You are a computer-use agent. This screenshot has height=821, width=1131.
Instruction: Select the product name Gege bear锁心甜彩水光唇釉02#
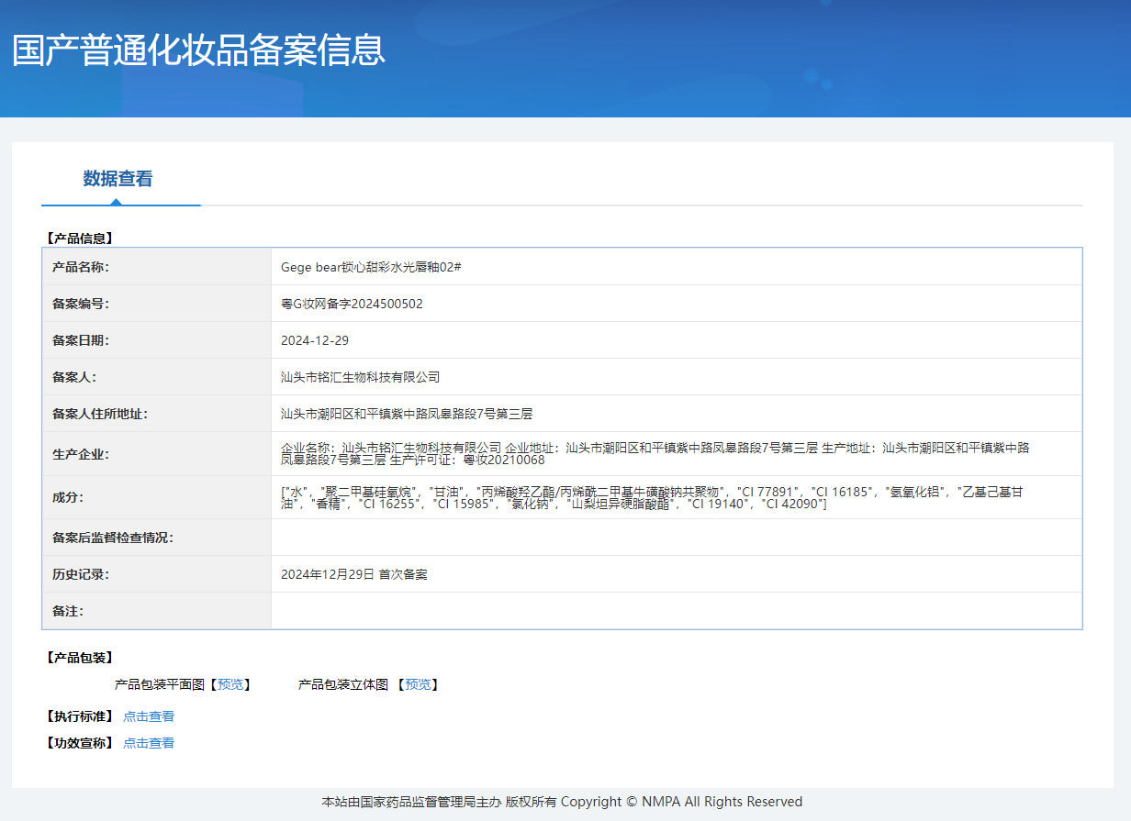coord(371,267)
